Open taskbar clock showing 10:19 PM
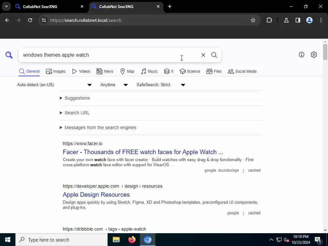Screen dimensions: 328x246 [301, 240]
